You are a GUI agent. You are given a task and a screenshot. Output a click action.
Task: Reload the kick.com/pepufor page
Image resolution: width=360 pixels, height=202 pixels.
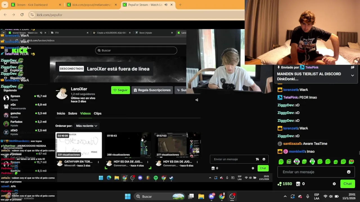(22, 15)
